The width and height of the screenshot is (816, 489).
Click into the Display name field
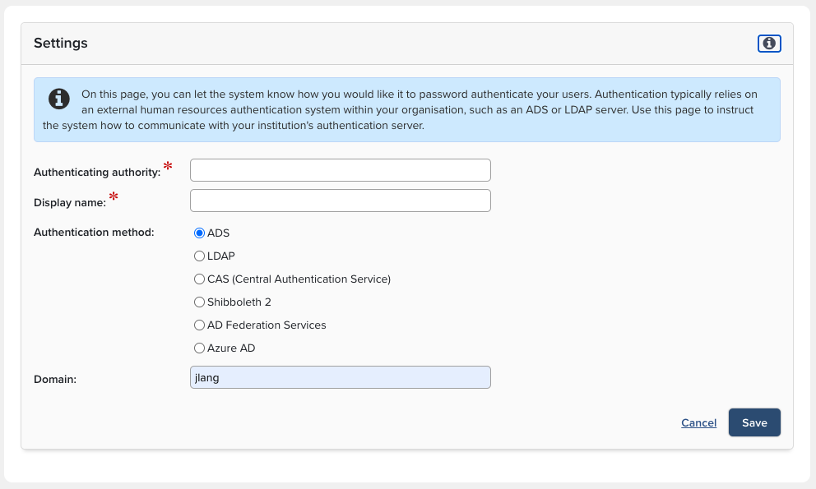340,201
